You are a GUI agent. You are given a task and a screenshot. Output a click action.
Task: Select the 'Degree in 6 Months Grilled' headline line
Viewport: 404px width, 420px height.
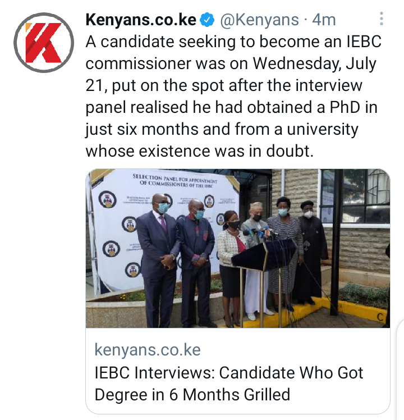pos(192,395)
